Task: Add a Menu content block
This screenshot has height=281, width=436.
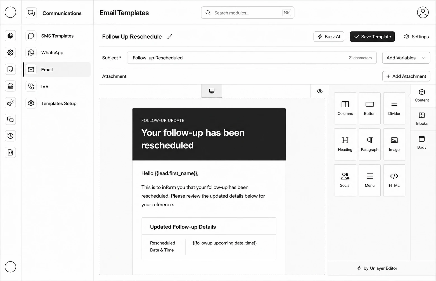Action: pos(370,180)
